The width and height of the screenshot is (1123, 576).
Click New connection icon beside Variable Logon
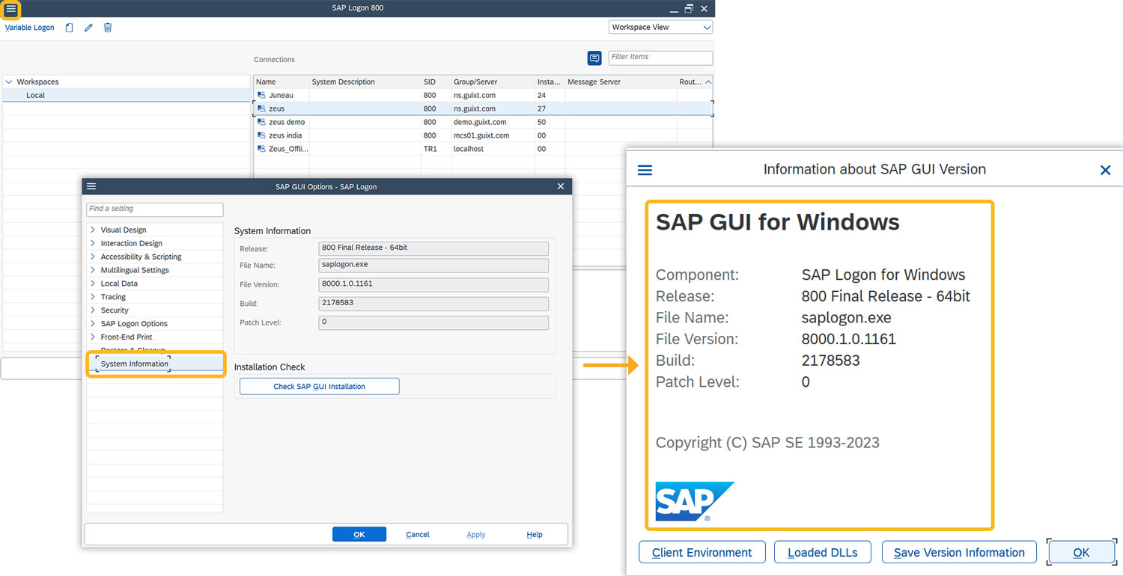coord(69,28)
